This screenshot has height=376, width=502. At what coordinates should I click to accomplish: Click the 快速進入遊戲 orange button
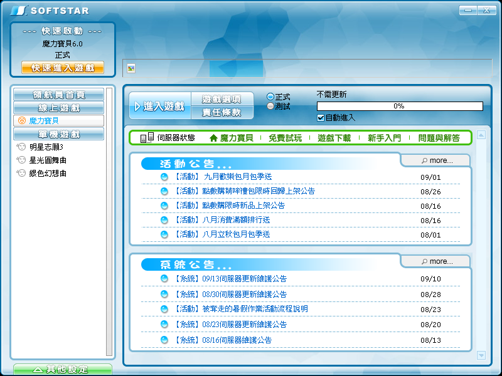pos(63,68)
